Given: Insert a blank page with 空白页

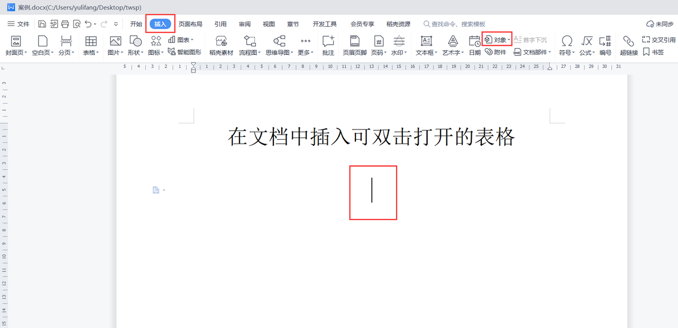Looking at the screenshot, I should pos(43,46).
